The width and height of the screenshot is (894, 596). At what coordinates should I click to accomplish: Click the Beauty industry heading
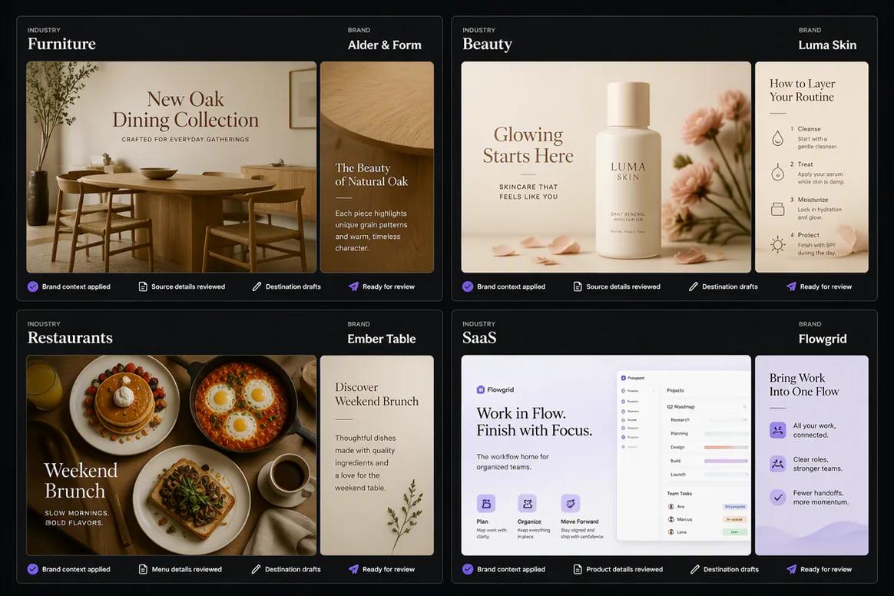click(x=488, y=45)
